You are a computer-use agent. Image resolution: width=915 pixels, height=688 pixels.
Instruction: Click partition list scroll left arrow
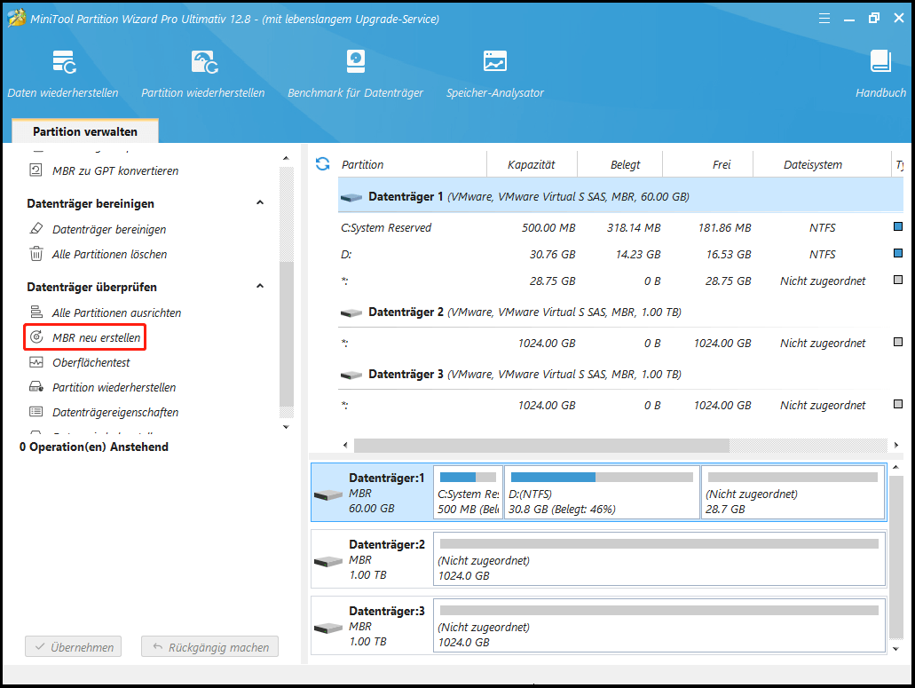(x=345, y=446)
